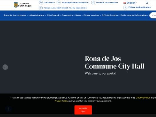
Task: Click the Facebook icon in the header
Action: 93,3
